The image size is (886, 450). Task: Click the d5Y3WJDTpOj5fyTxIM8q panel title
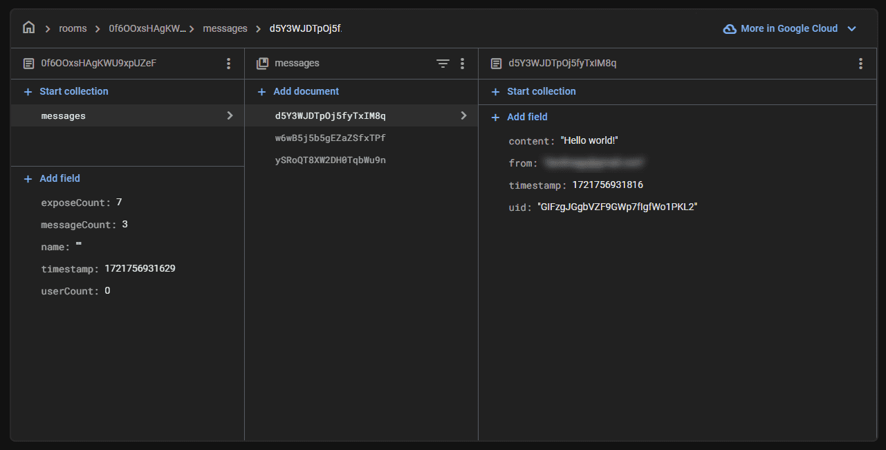pyautogui.click(x=562, y=63)
